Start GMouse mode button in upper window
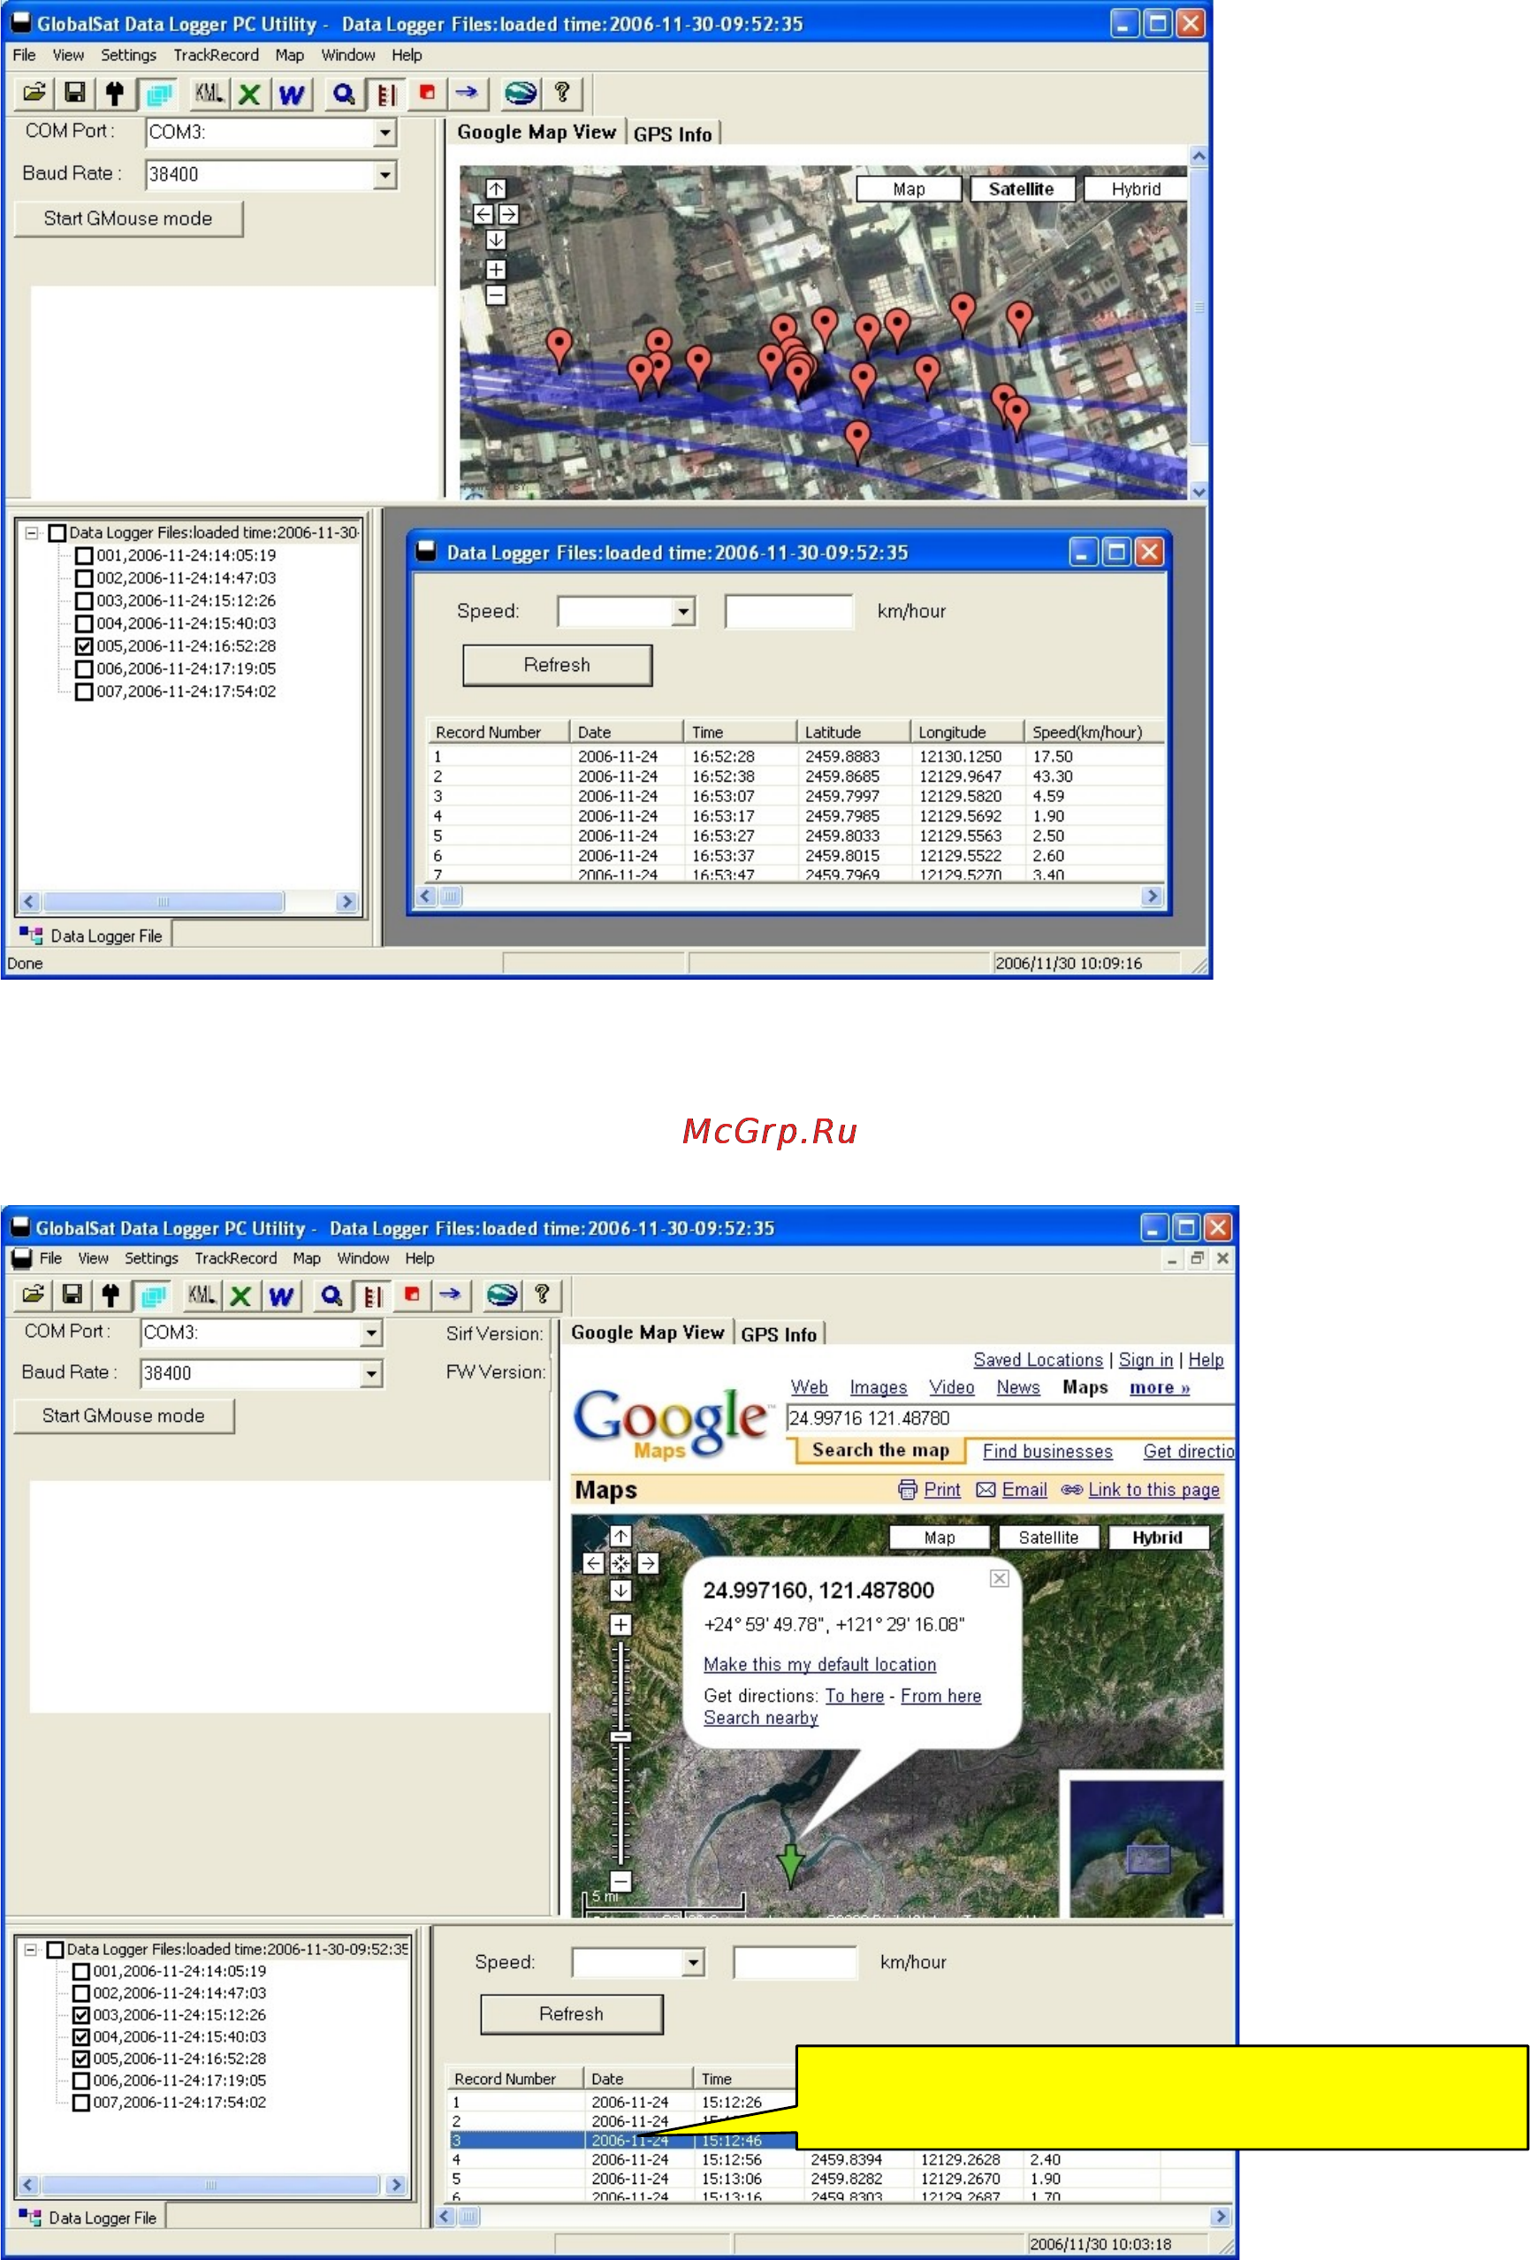This screenshot has height=2260, width=1530. click(128, 218)
